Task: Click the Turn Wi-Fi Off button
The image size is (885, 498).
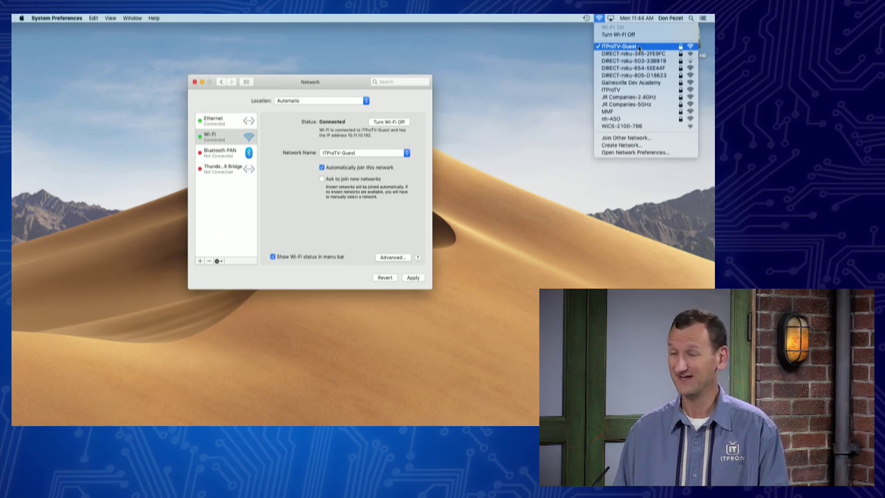Action: (x=389, y=122)
